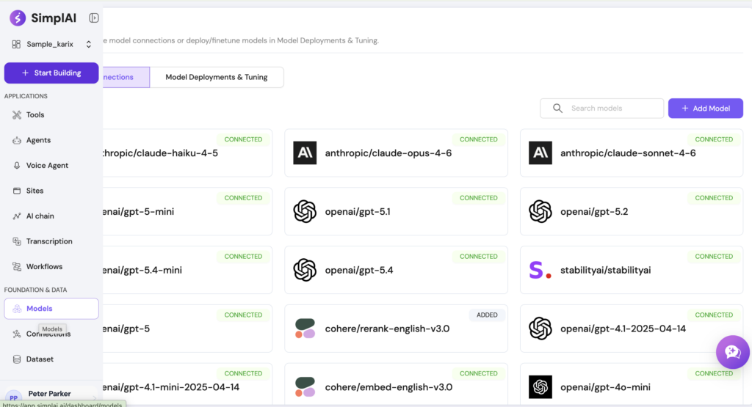Open the openai/gpt-5.1 card

(396, 212)
